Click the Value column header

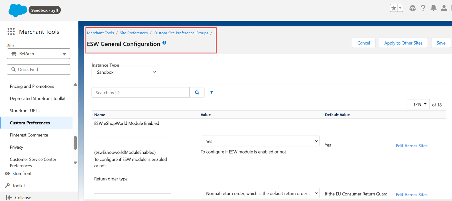click(x=206, y=115)
